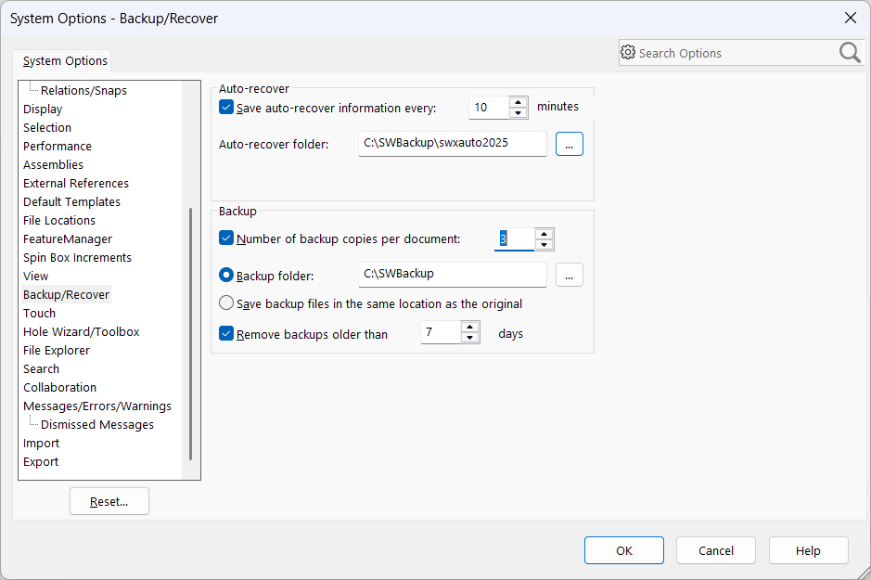871x580 pixels.
Task: Open Hole Wizard/Toolbox settings
Action: click(x=81, y=331)
